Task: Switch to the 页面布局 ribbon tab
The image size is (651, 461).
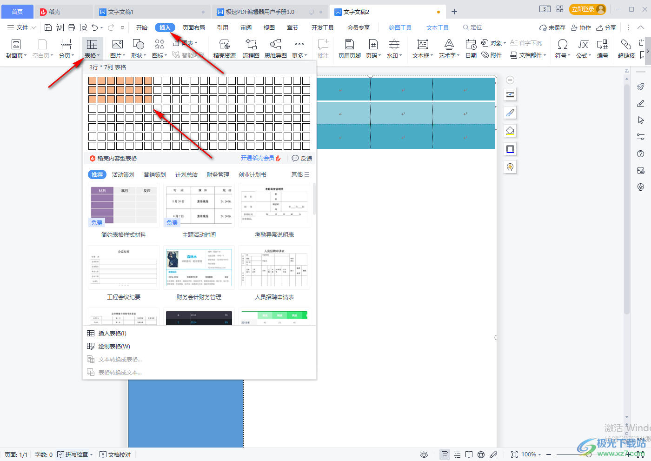Action: pos(194,27)
